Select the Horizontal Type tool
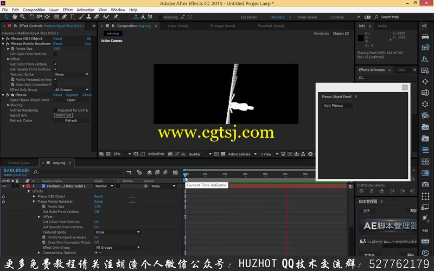The width and height of the screenshot is (434, 271). 72,17
